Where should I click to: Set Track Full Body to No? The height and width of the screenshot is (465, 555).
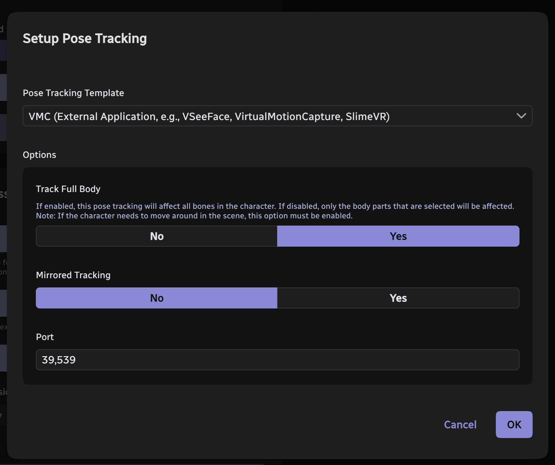(157, 236)
